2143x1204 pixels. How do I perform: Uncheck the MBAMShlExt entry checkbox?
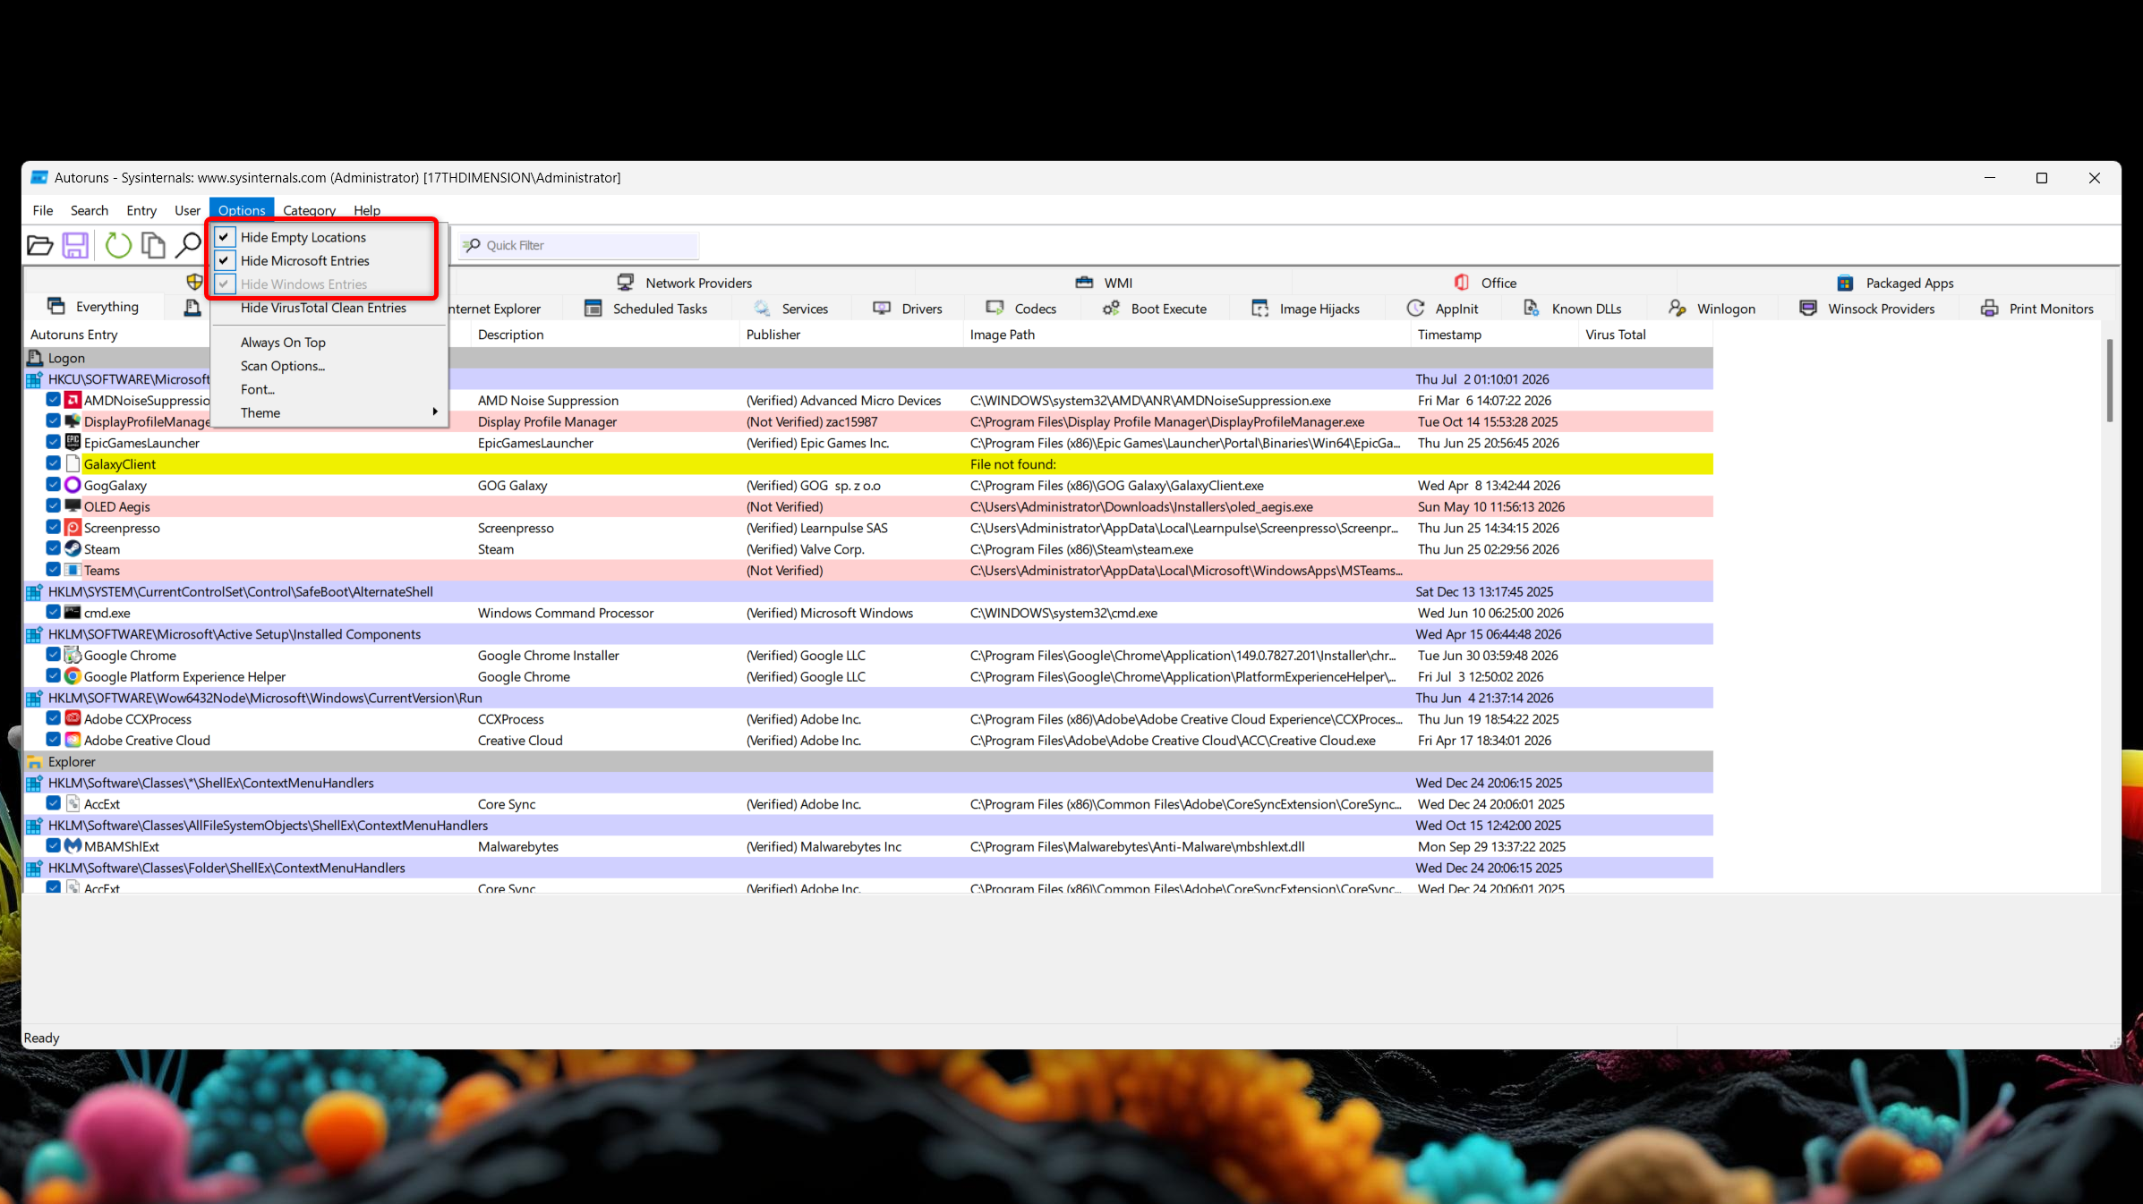pos(54,846)
